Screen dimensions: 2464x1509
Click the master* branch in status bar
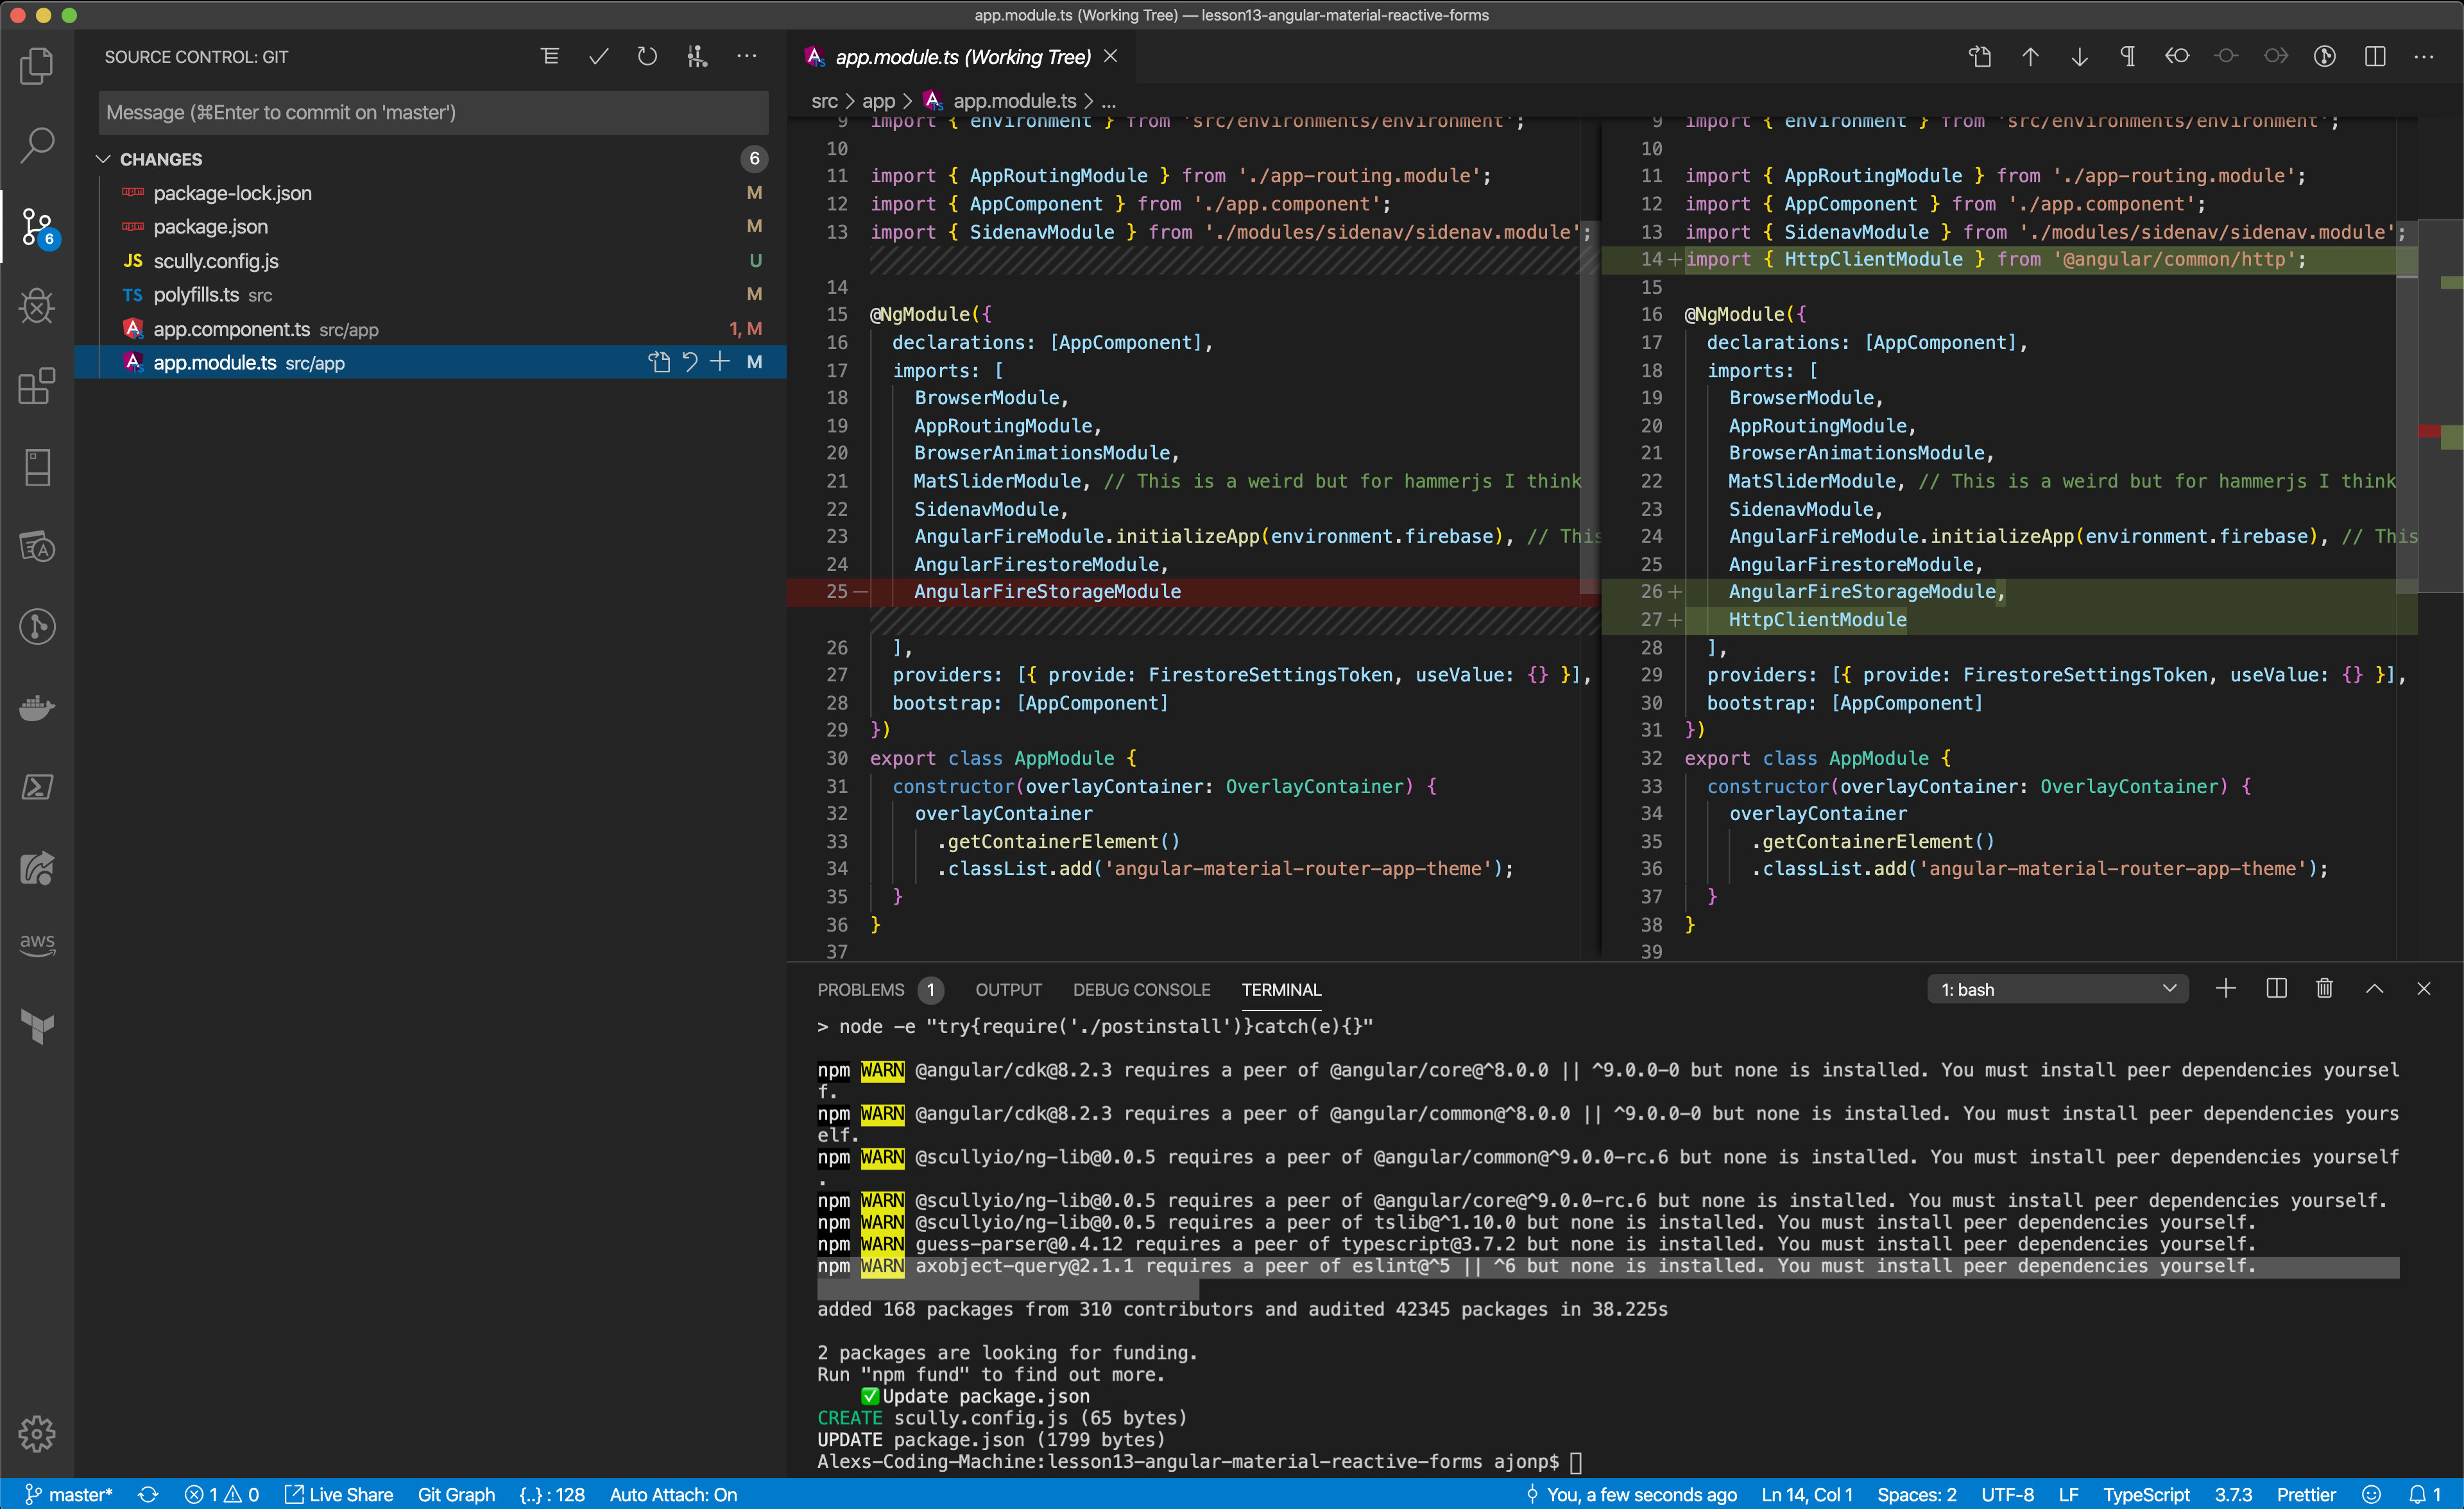(68, 1494)
